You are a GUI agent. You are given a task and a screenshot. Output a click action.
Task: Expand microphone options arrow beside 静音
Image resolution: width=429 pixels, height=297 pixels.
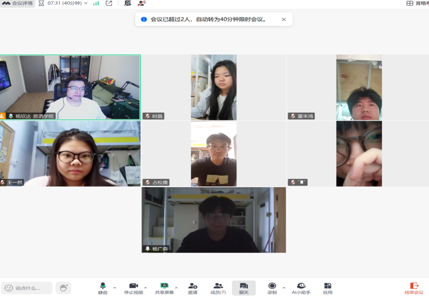[x=115, y=288]
